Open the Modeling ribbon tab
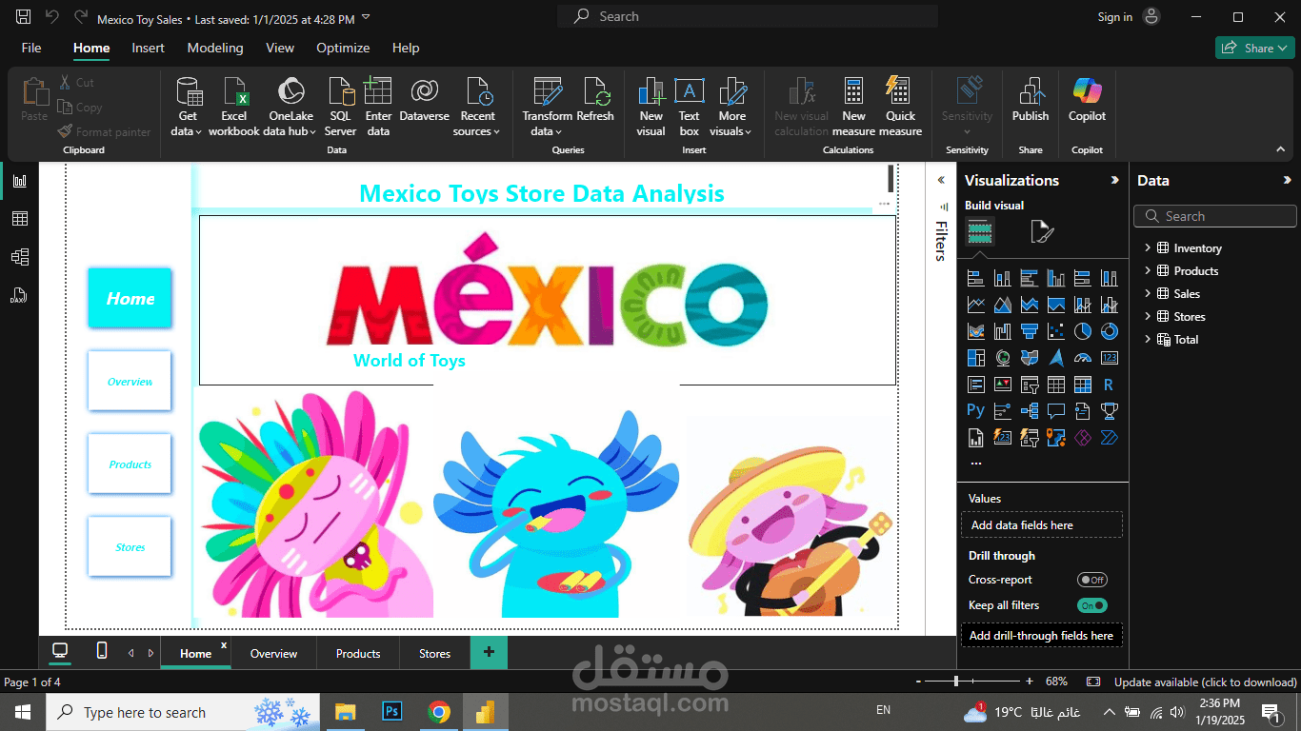 (x=215, y=48)
